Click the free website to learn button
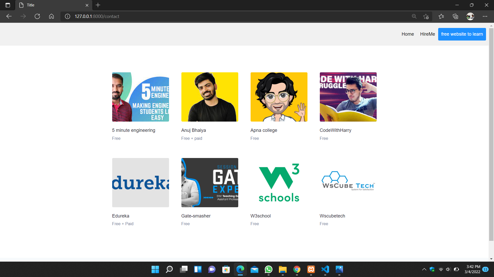Image resolution: width=494 pixels, height=277 pixels. [x=462, y=34]
